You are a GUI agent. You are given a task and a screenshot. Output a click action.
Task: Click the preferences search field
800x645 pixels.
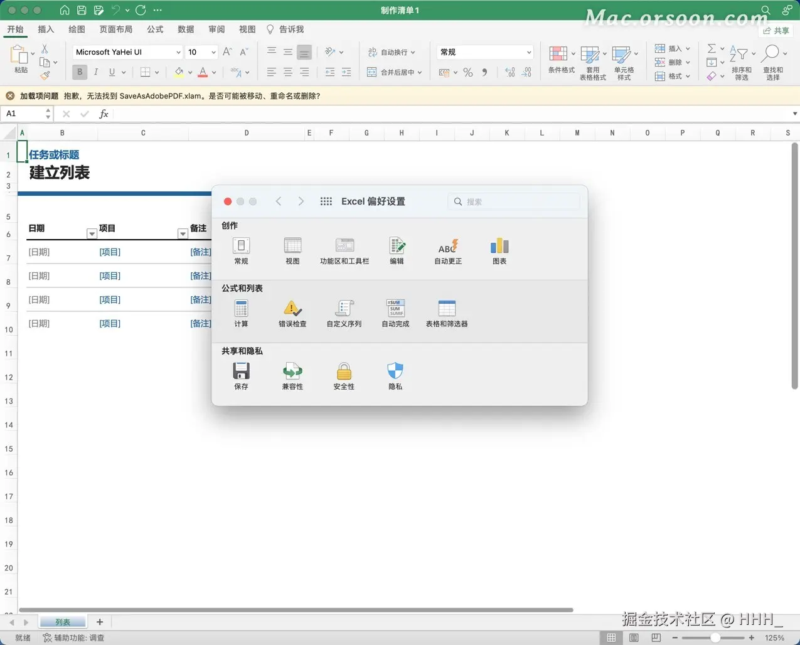pyautogui.click(x=514, y=201)
